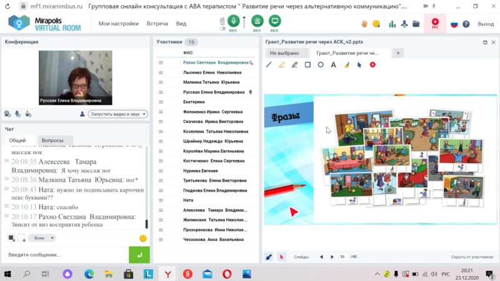The width and height of the screenshot is (500, 281).
Task: Go to previous slide arrow
Action: [x=321, y=257]
